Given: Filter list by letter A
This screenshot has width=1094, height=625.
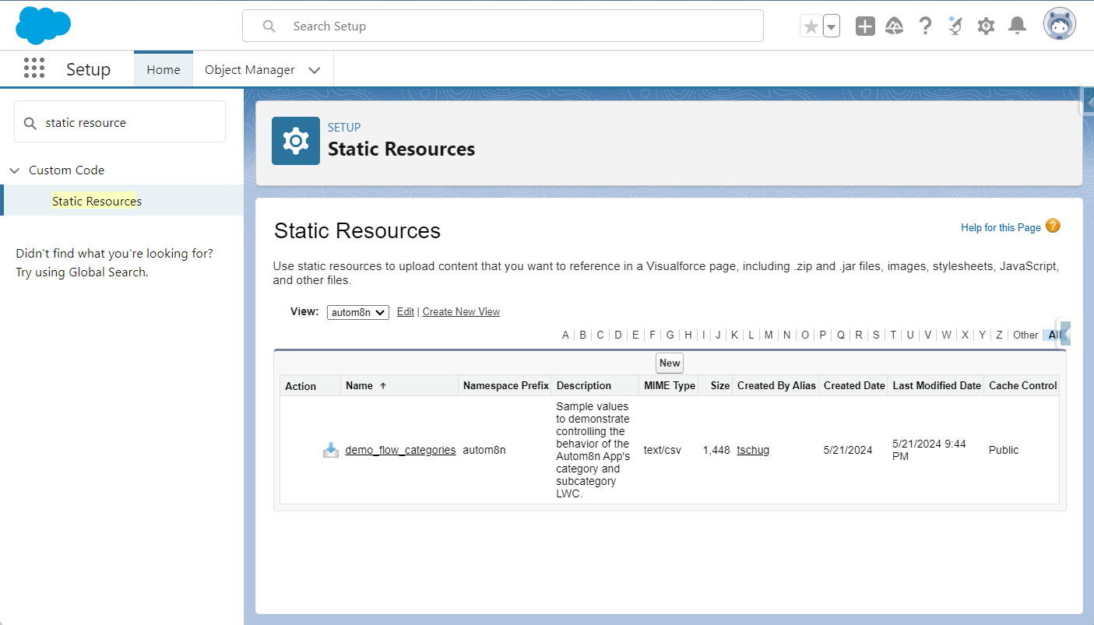Looking at the screenshot, I should click(x=566, y=335).
